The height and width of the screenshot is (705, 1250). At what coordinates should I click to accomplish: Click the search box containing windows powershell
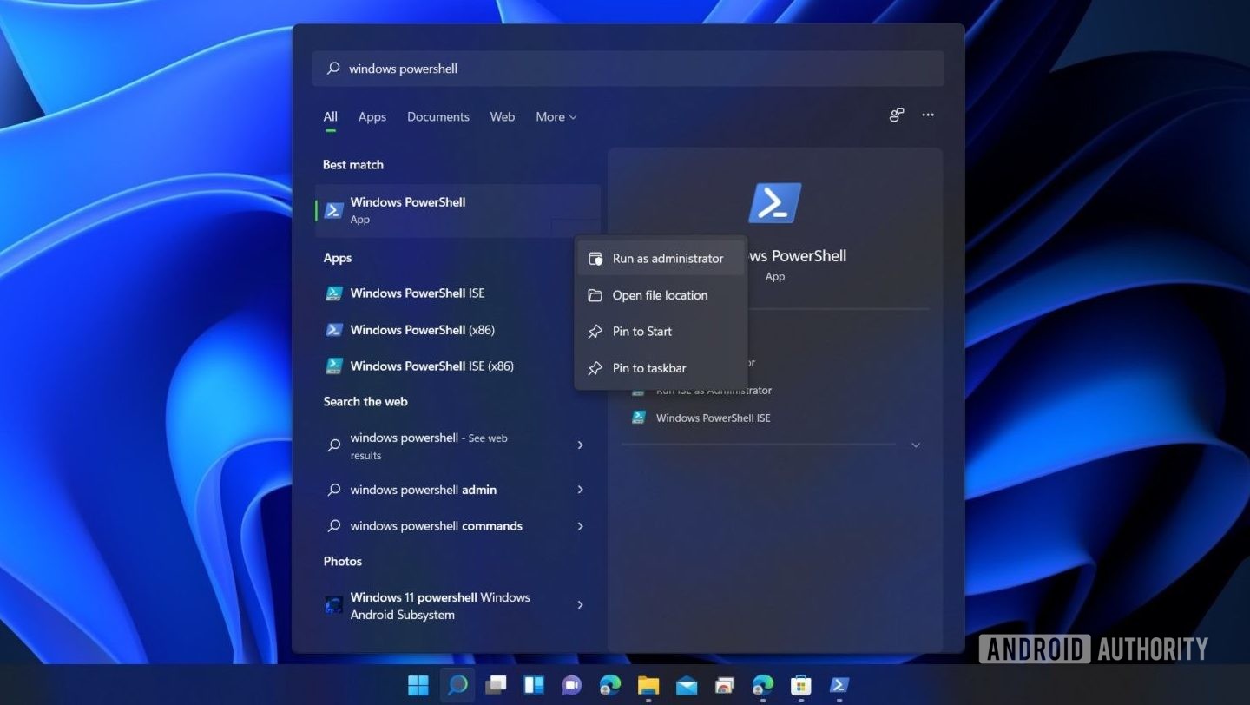628,69
